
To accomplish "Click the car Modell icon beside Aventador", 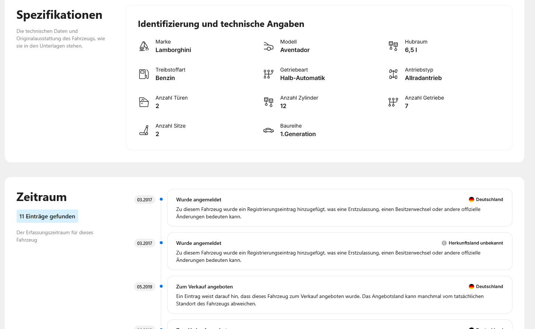I will pyautogui.click(x=269, y=46).
